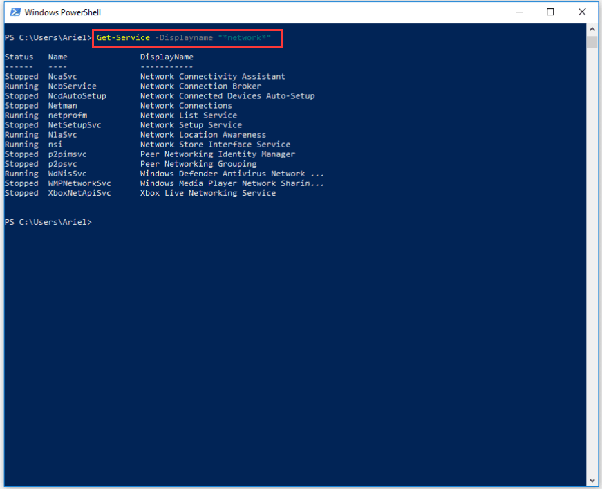Select the Netman service name
This screenshot has width=602, height=489.
62,105
